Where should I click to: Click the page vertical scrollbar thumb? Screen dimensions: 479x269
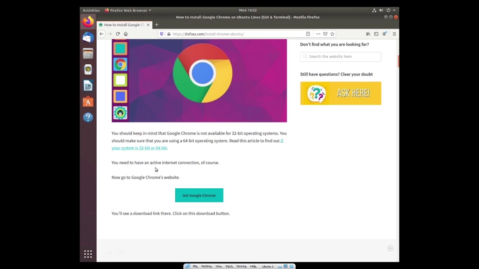click(x=398, y=61)
